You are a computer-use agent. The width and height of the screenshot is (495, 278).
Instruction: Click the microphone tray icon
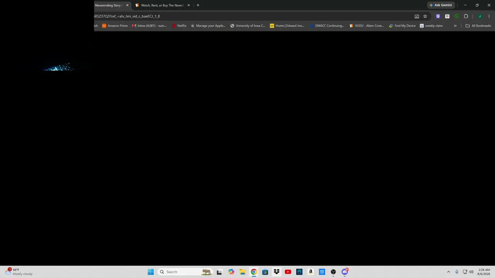pyautogui.click(x=457, y=272)
